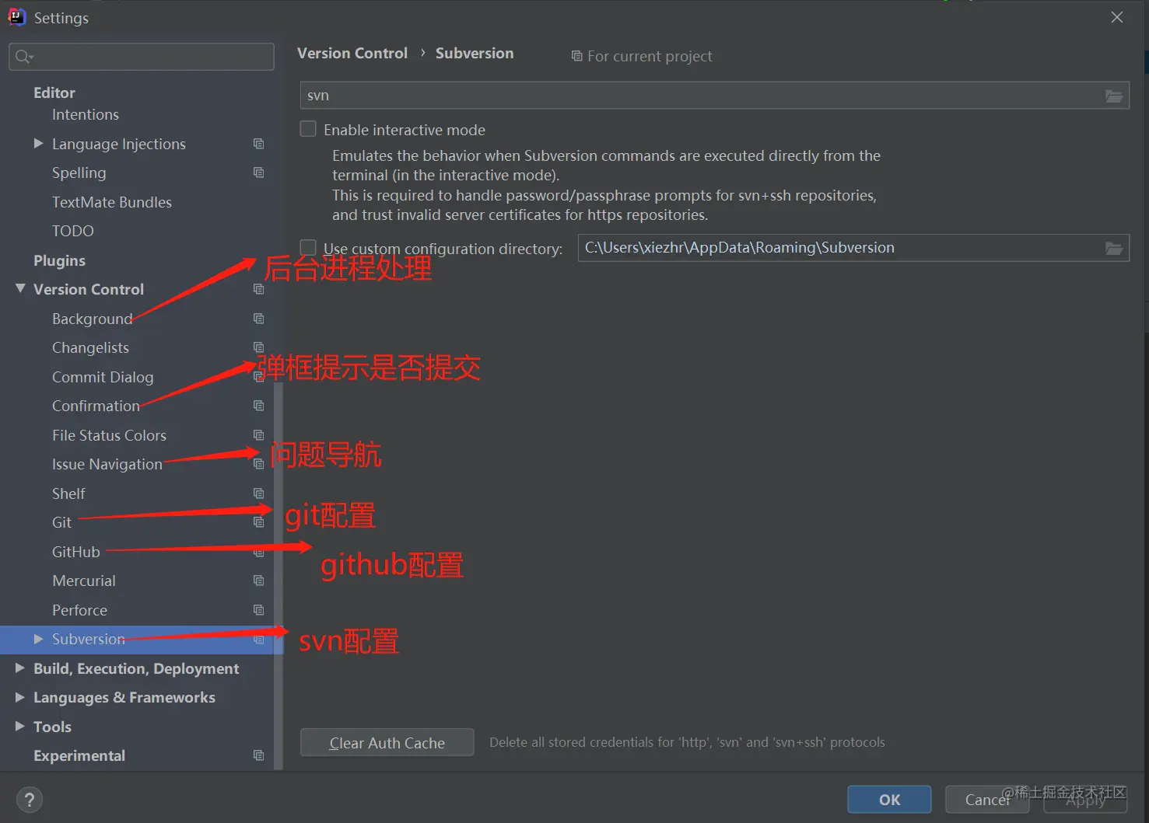Click the IntelliJ logo in title bar
The image size is (1149, 823).
point(16,17)
